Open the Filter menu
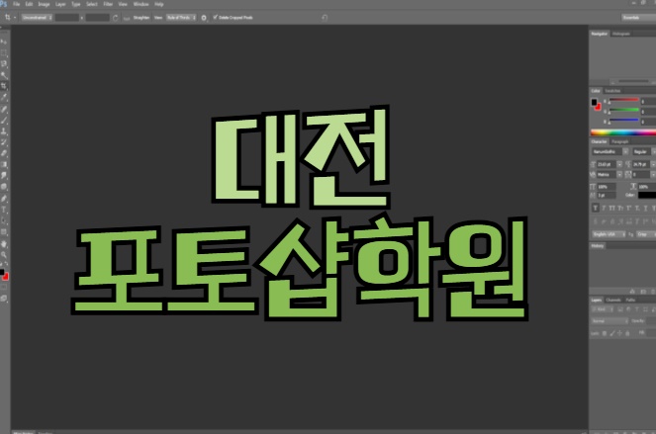The height and width of the screenshot is (434, 656). (x=108, y=4)
